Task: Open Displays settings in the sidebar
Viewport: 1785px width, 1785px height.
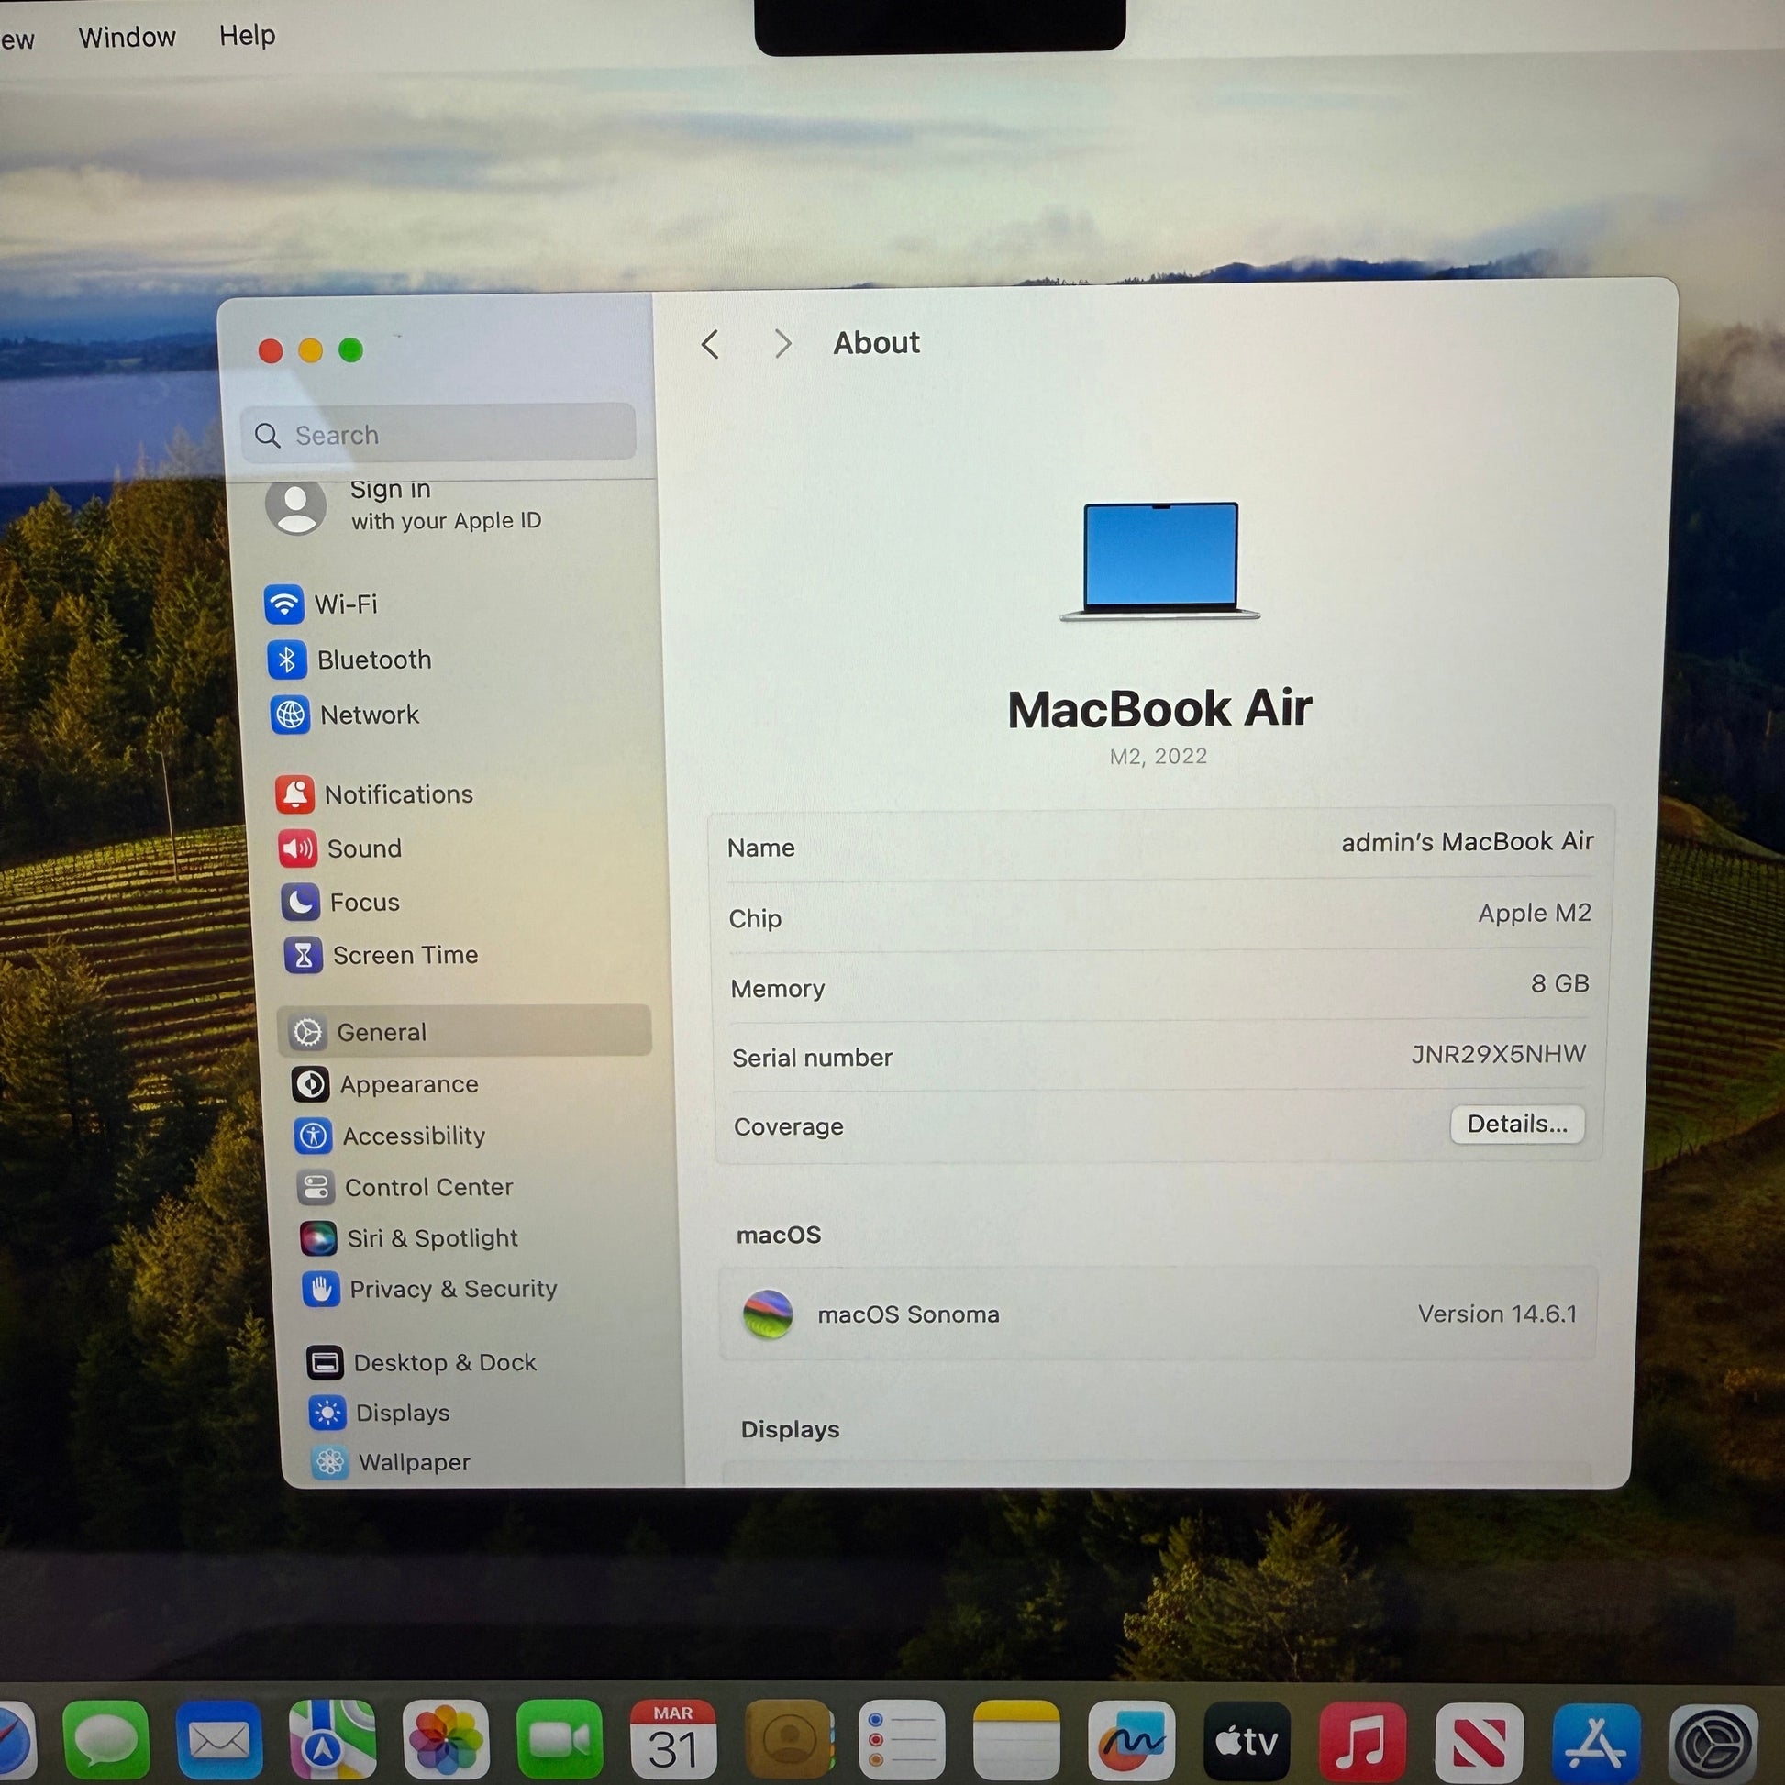Action: (x=380, y=1413)
